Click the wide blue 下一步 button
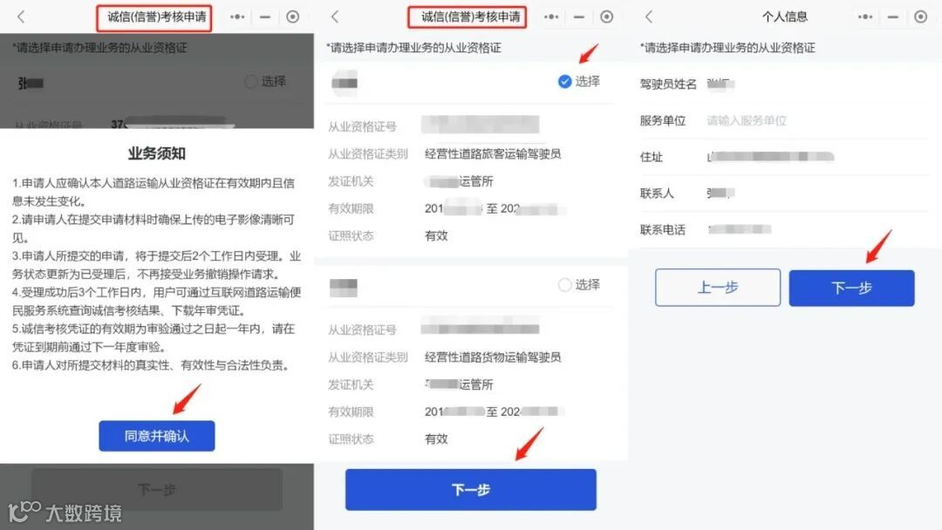 tap(470, 490)
